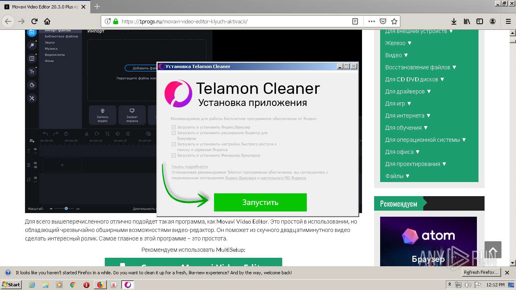Launch Google Chrome from taskbar
The height and width of the screenshot is (290, 516).
coord(73,285)
